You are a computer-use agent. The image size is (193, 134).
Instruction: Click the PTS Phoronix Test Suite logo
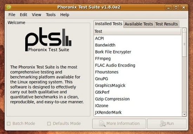(48, 40)
